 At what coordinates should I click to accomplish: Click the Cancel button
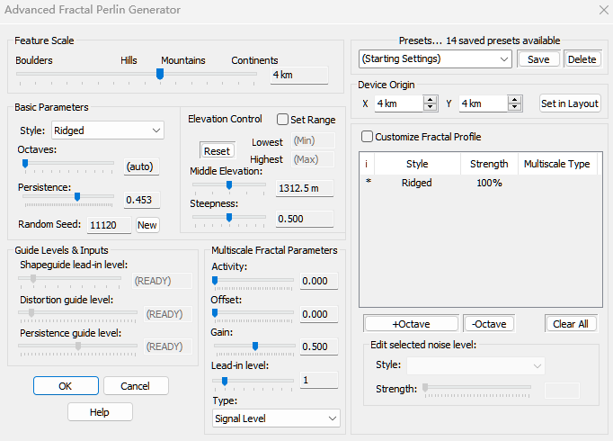(136, 385)
